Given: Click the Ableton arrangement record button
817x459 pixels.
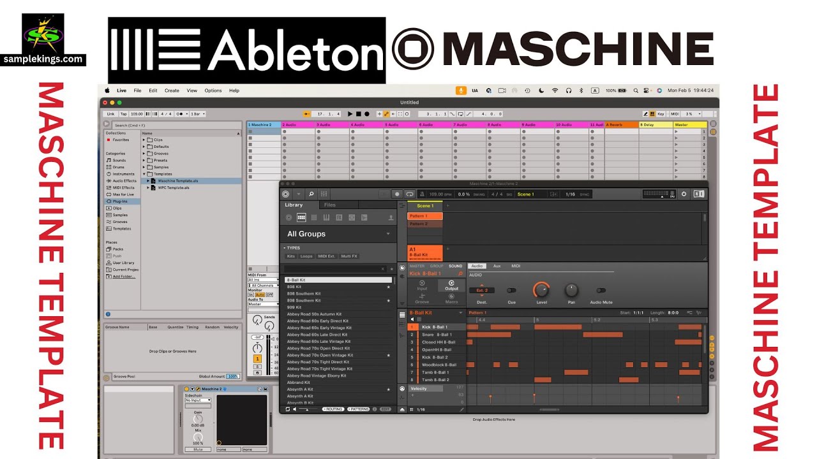Looking at the screenshot, I should click(367, 113).
